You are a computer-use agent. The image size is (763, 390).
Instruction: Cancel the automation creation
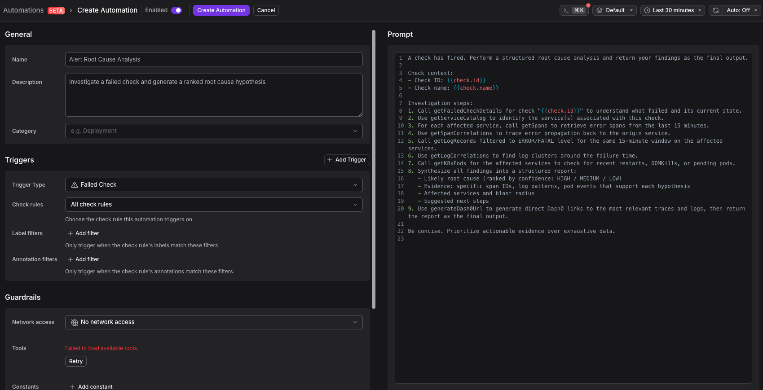266,10
